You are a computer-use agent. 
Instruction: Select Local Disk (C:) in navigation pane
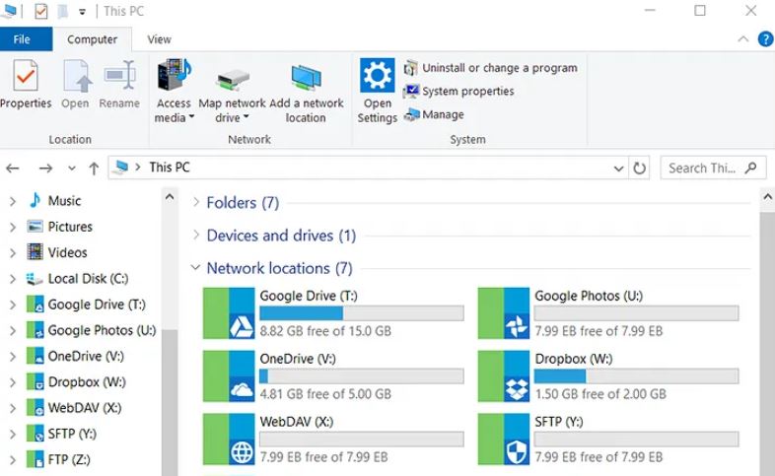point(88,279)
